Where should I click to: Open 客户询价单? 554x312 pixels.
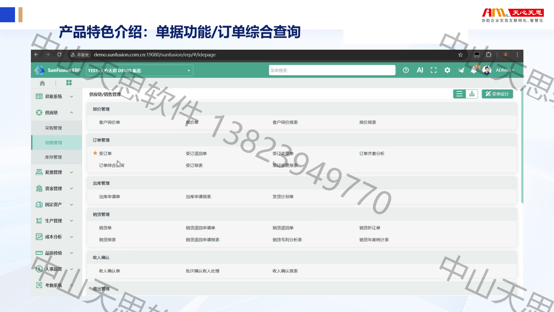coord(109,122)
